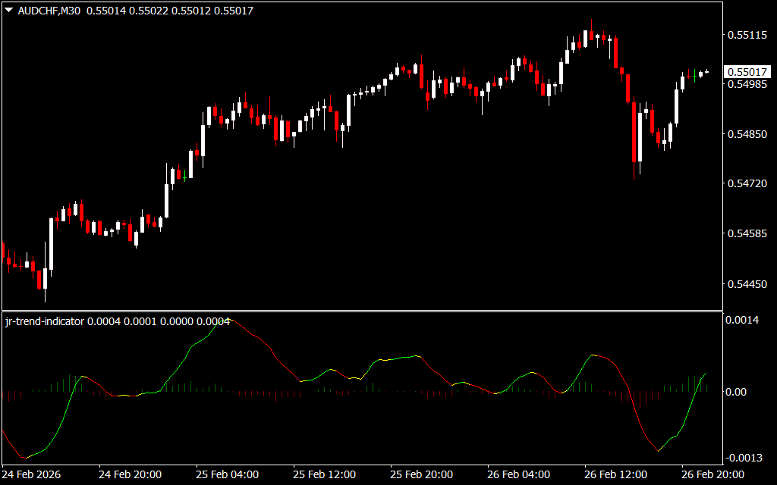777x485 pixels.
Task: Click the rightmost end of the indicator line
Action: click(707, 373)
